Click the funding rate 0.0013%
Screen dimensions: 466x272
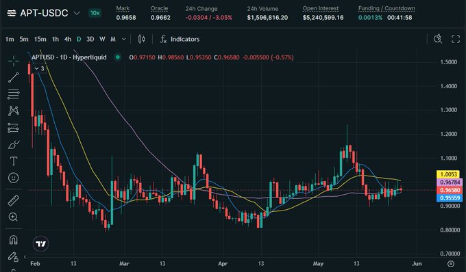coord(370,18)
